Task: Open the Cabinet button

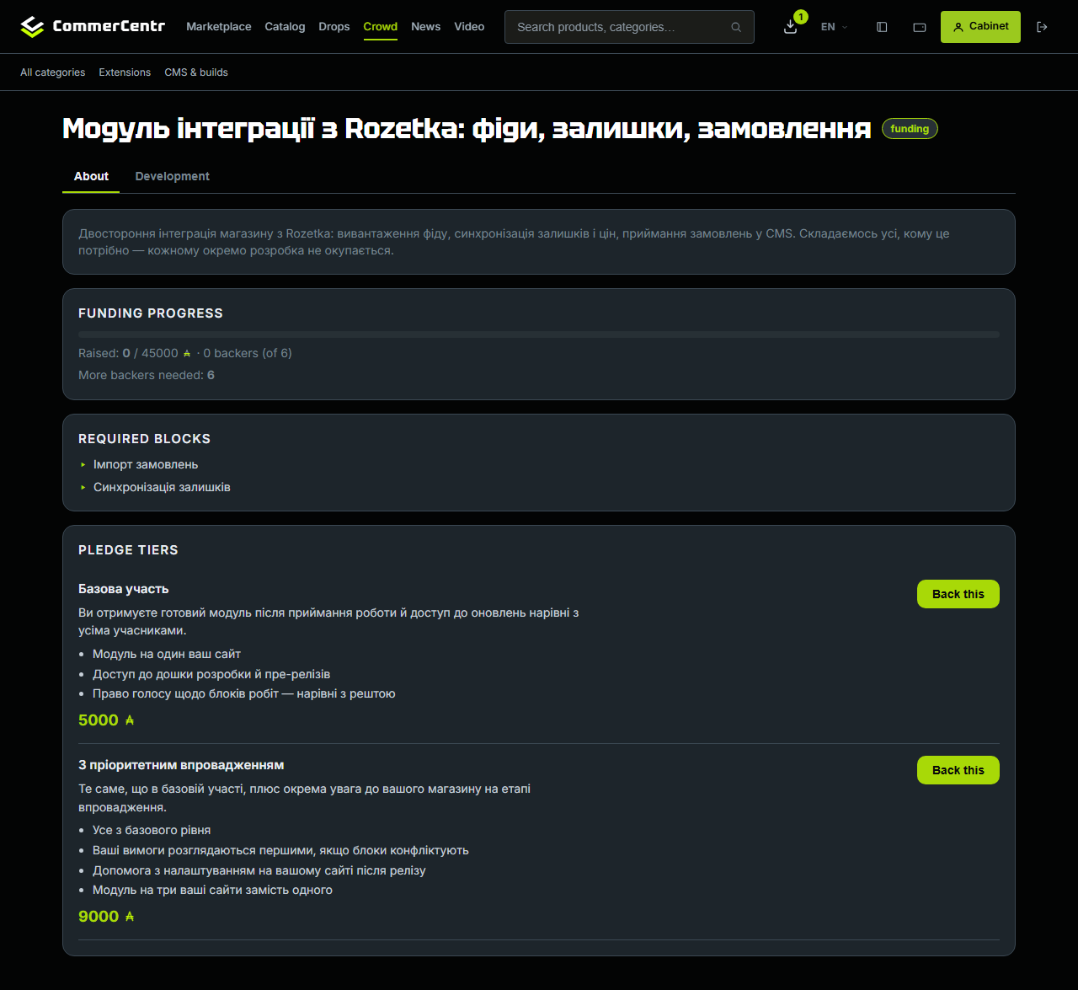Action: 980,27
